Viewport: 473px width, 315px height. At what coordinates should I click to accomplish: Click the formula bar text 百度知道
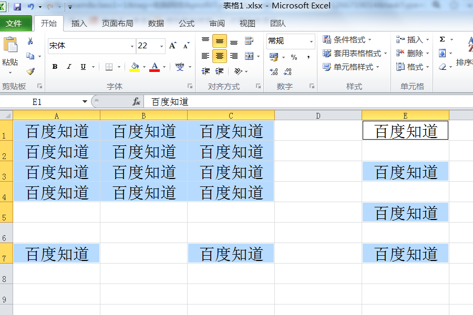pyautogui.click(x=170, y=102)
